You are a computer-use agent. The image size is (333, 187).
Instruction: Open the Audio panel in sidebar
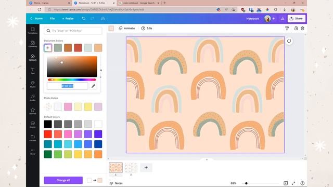click(32, 98)
